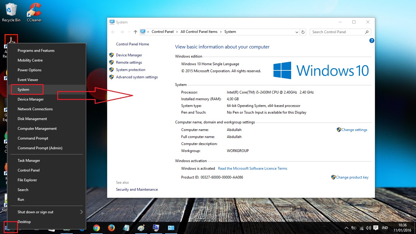Open the taskbar clock showing 10:36
Image resolution: width=416 pixels, height=234 pixels.
coord(402,228)
